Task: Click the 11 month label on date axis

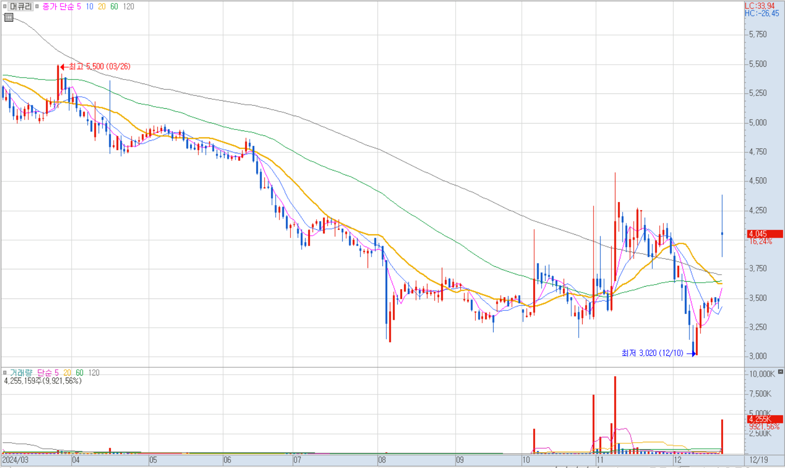Action: (600, 460)
